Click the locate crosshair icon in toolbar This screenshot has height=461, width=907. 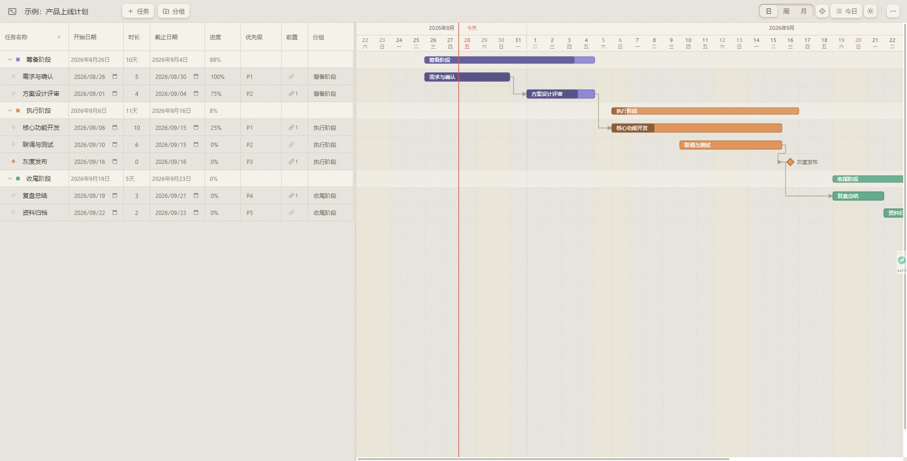point(822,11)
